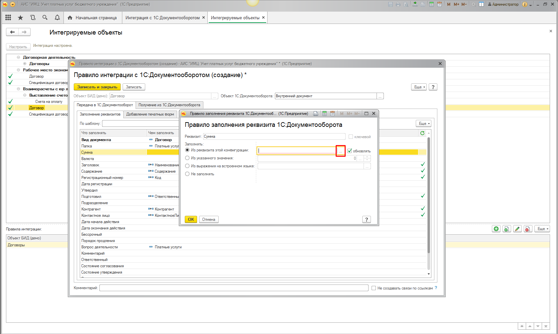Open notifications bell icon
Screen dimensions: 558x334
[57, 18]
